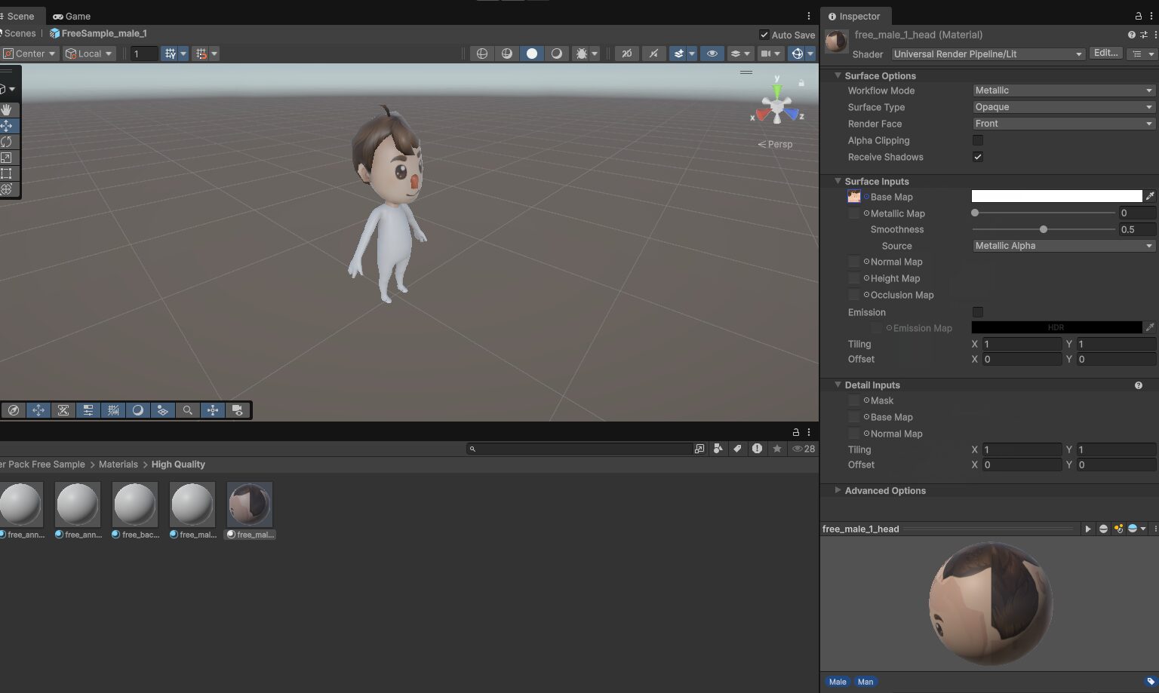The width and height of the screenshot is (1159, 693).
Task: Click the shader Edit button
Action: point(1106,54)
